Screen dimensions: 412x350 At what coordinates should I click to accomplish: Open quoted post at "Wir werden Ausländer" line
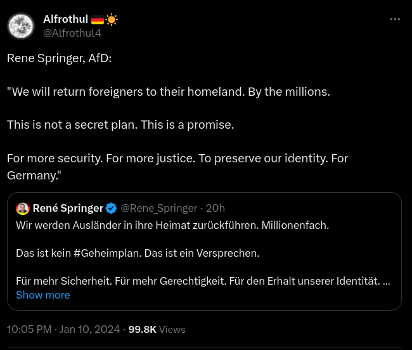tap(172, 225)
